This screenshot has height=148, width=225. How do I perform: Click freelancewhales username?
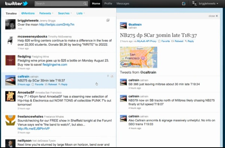30,116
